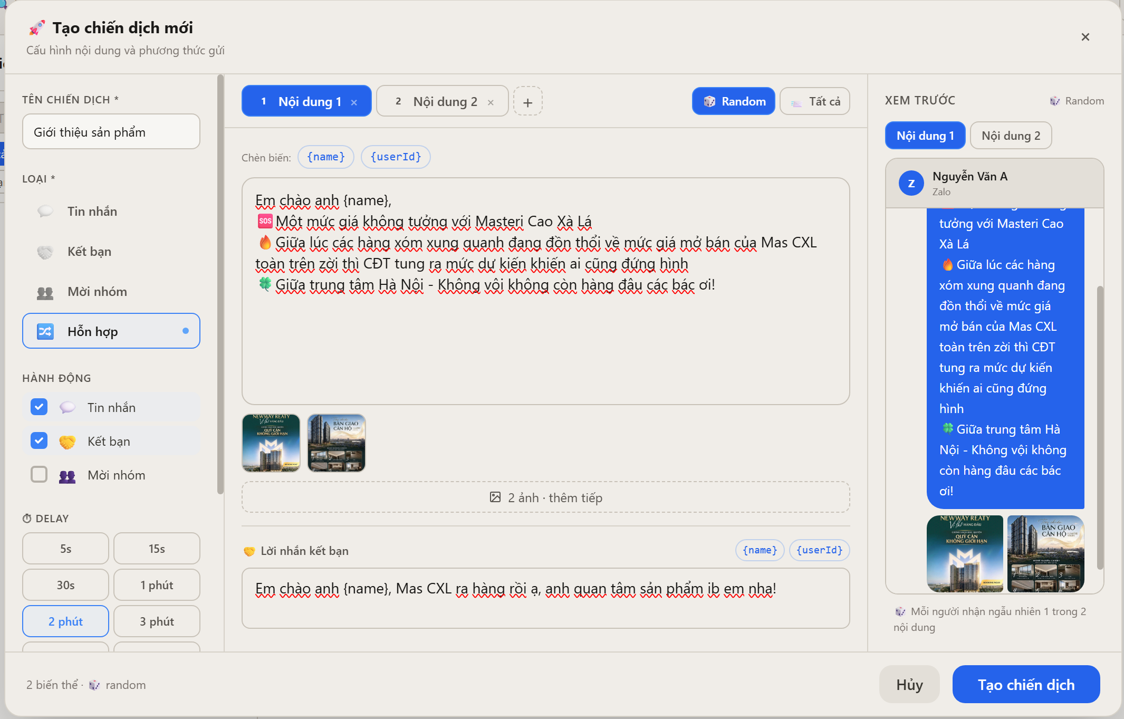Choose the 2 phút delay option
The image size is (1124, 719).
pos(65,621)
